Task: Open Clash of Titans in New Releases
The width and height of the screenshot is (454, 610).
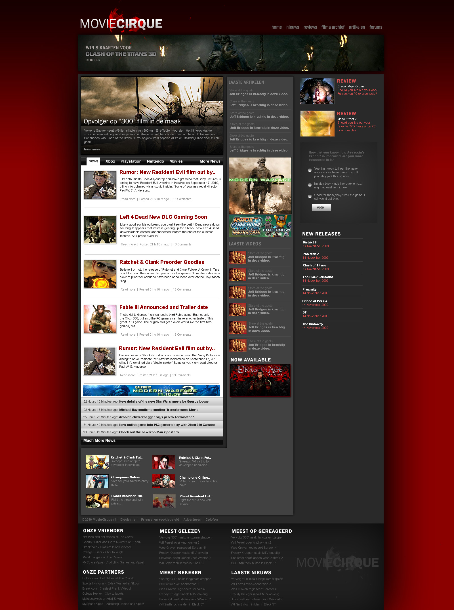Action: pos(314,265)
